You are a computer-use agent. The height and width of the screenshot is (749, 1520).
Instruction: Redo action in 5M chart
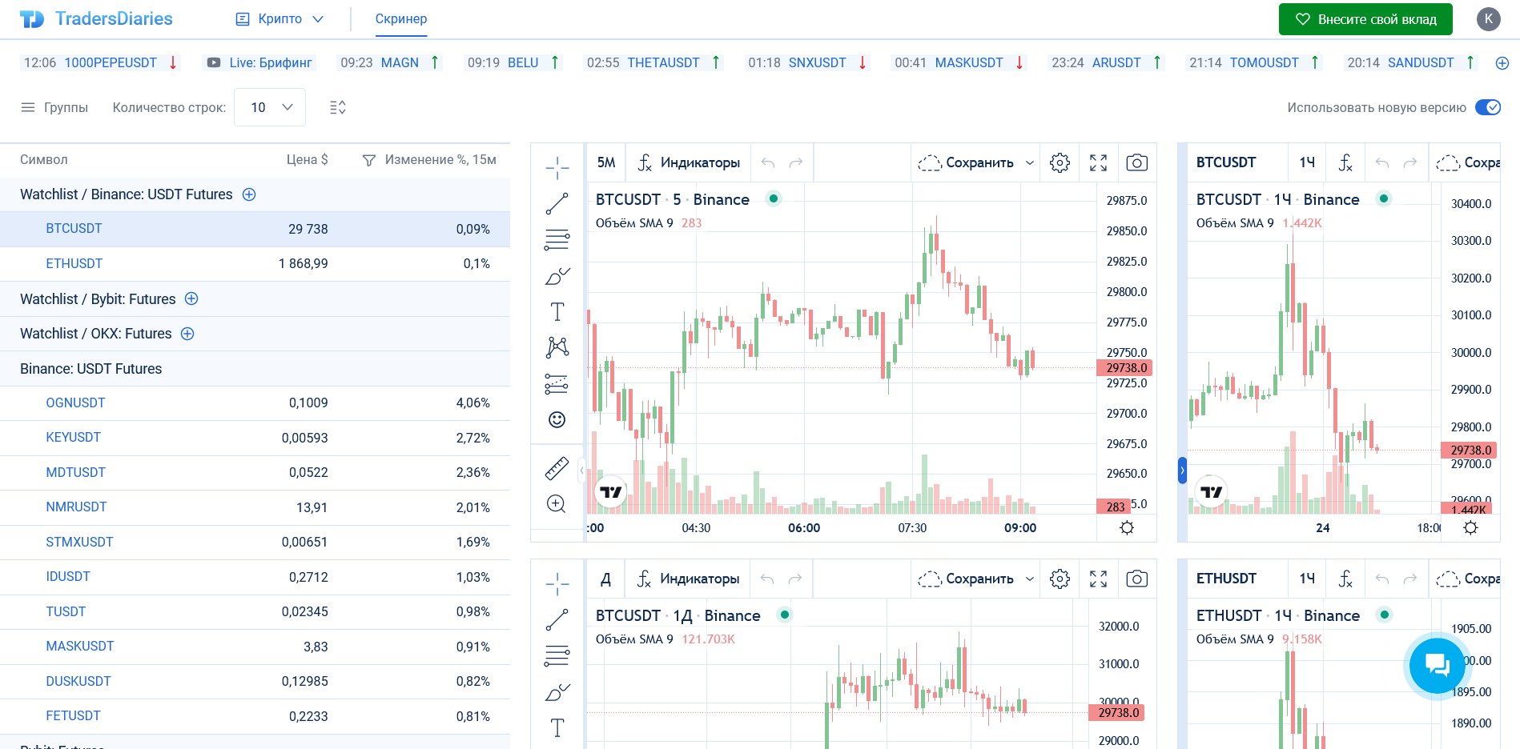click(x=796, y=162)
